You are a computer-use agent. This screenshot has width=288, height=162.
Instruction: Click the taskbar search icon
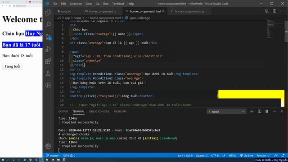(x=8, y=160)
